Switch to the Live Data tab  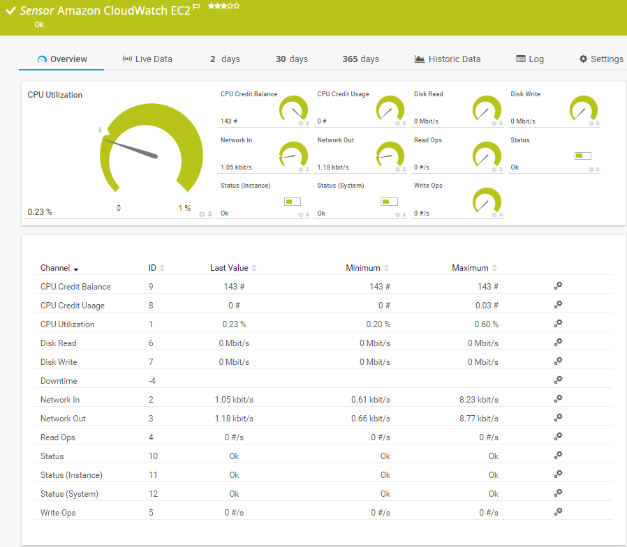tap(147, 59)
